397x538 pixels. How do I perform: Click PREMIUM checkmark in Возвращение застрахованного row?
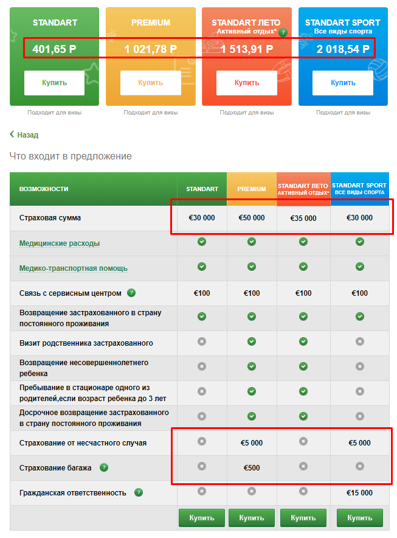click(252, 316)
